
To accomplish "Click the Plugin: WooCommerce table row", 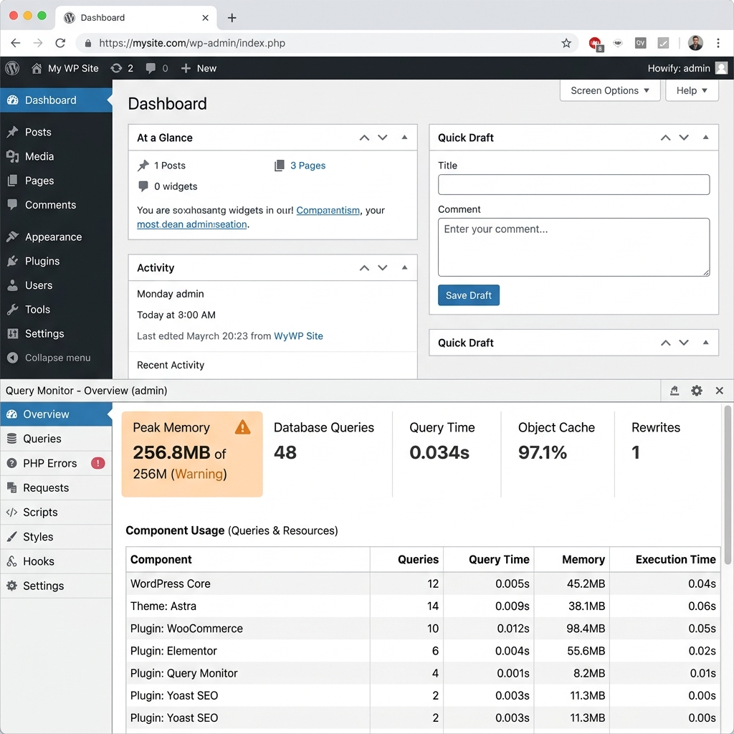I will 423,628.
